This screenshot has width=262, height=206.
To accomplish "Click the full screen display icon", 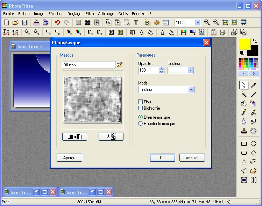I will point(243,22).
